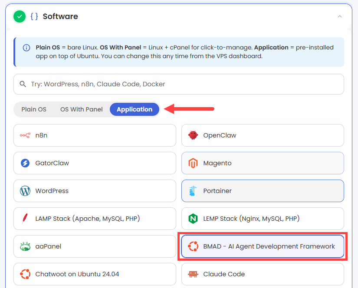
Task: Click the green checkmark status icon
Action: [x=20, y=16]
